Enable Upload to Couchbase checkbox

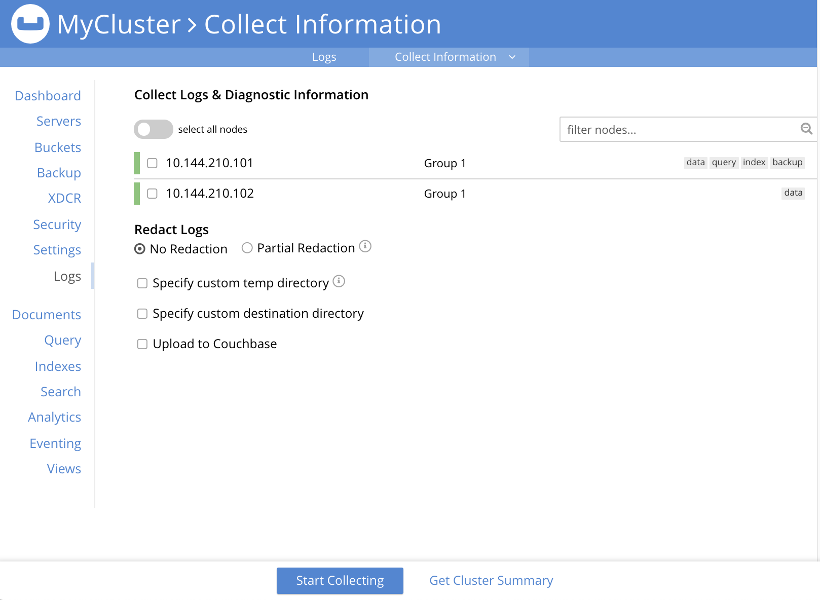point(142,344)
